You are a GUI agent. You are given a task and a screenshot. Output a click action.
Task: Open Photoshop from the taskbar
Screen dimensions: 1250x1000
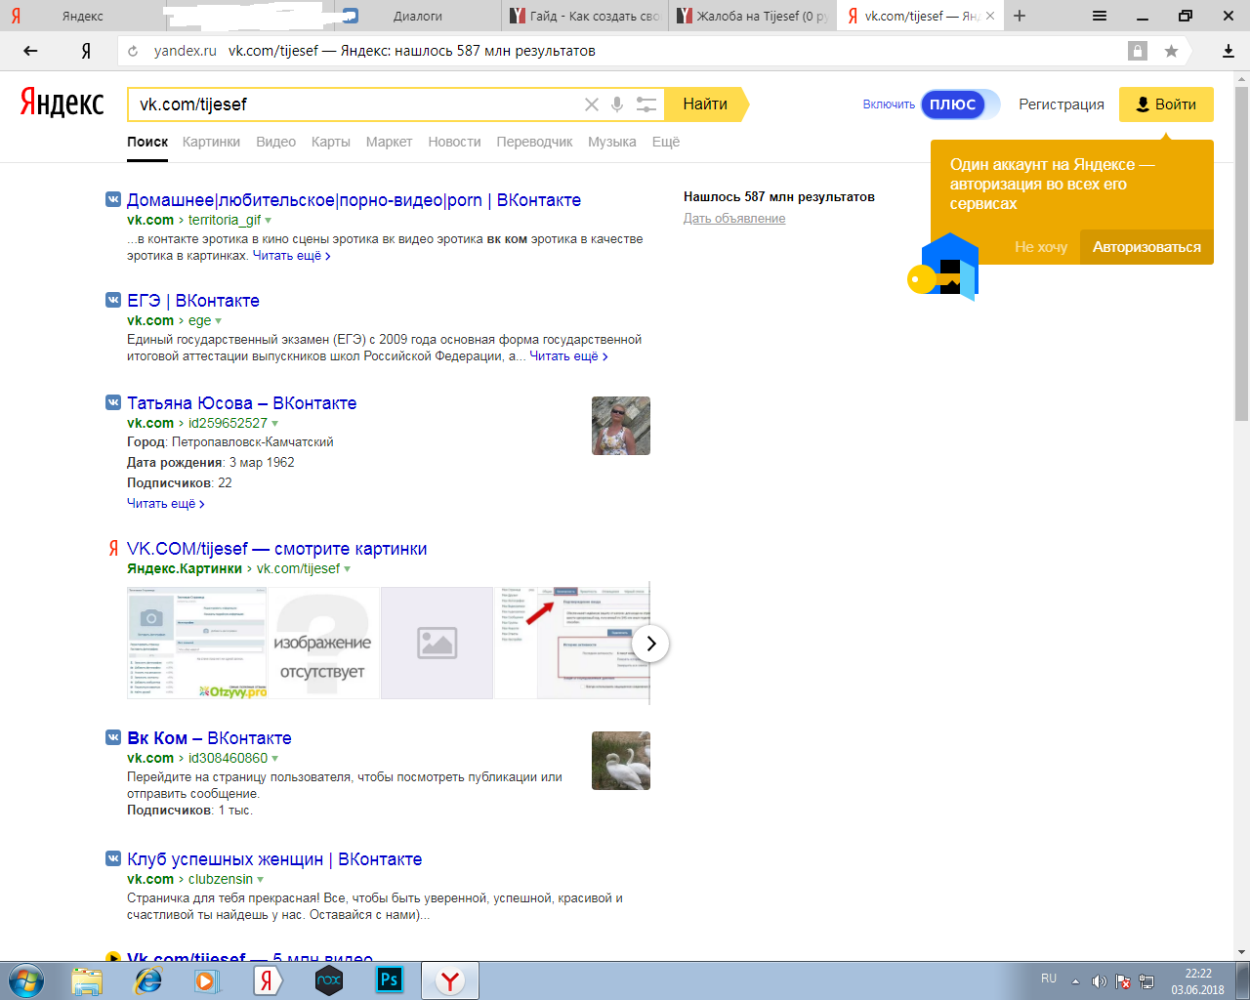click(390, 980)
